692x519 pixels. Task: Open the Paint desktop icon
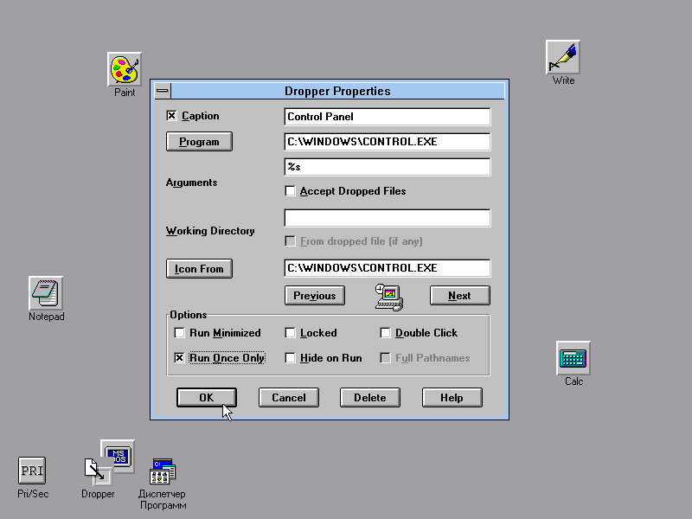coord(125,70)
